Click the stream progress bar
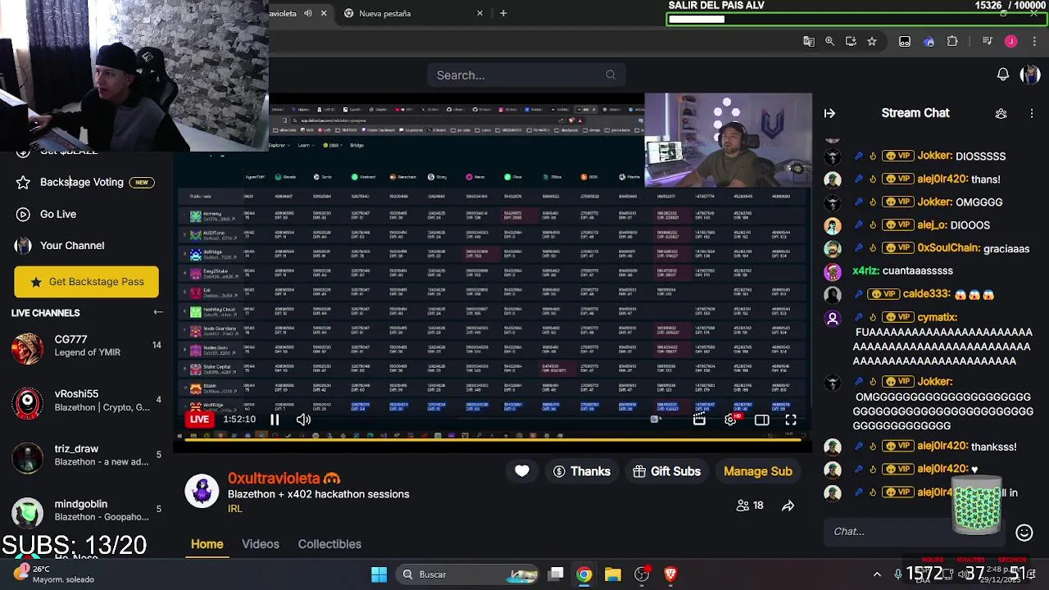 494,441
